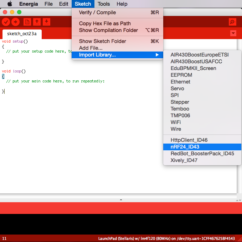The height and width of the screenshot is (242, 242).
Task: Select the sketch_oct23a tab
Action: 22,34
